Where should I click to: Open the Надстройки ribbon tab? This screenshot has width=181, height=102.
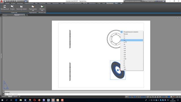55,3
